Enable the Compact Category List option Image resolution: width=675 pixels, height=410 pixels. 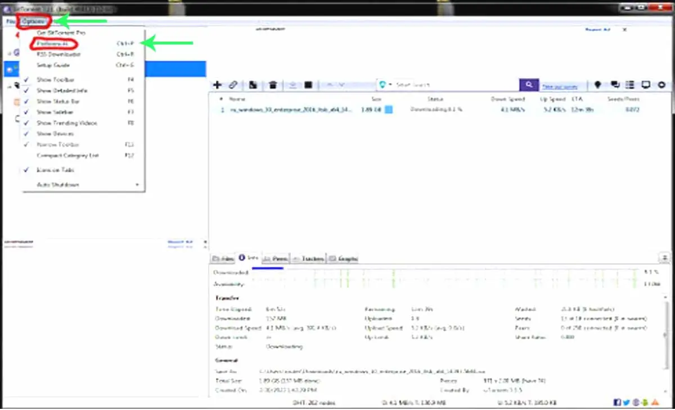(x=83, y=156)
